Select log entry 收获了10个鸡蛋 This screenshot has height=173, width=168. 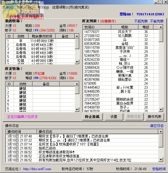tap(82, 144)
